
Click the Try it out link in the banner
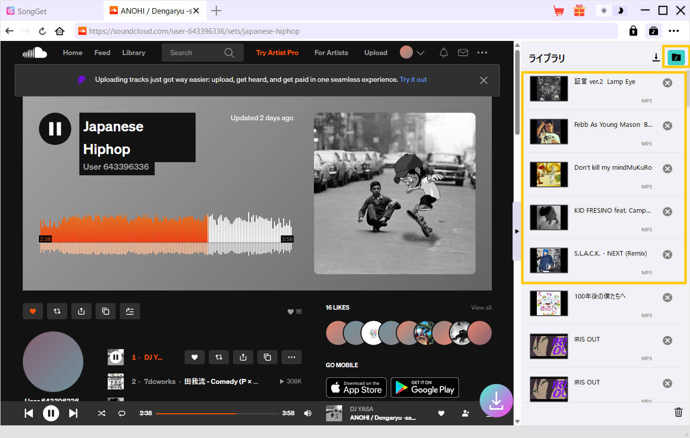click(413, 79)
